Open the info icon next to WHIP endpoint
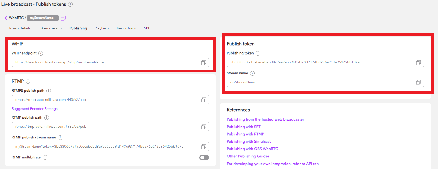The image size is (438, 169). 41,53
